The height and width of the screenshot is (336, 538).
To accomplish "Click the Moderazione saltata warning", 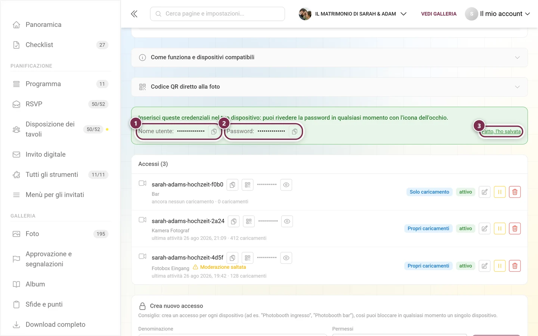I will pos(219,267).
